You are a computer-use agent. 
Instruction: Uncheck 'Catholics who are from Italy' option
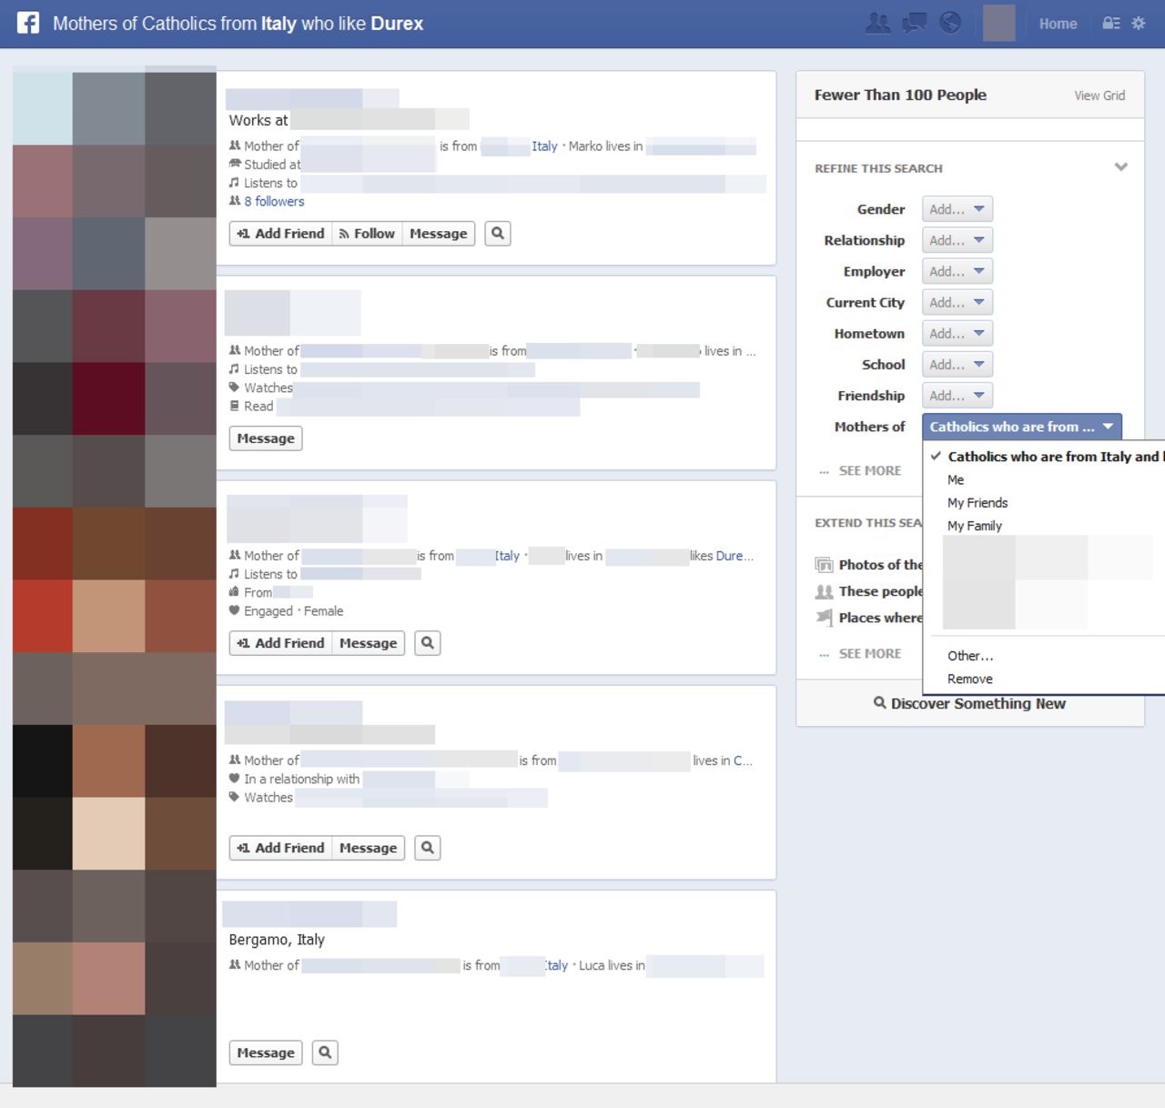click(1045, 456)
